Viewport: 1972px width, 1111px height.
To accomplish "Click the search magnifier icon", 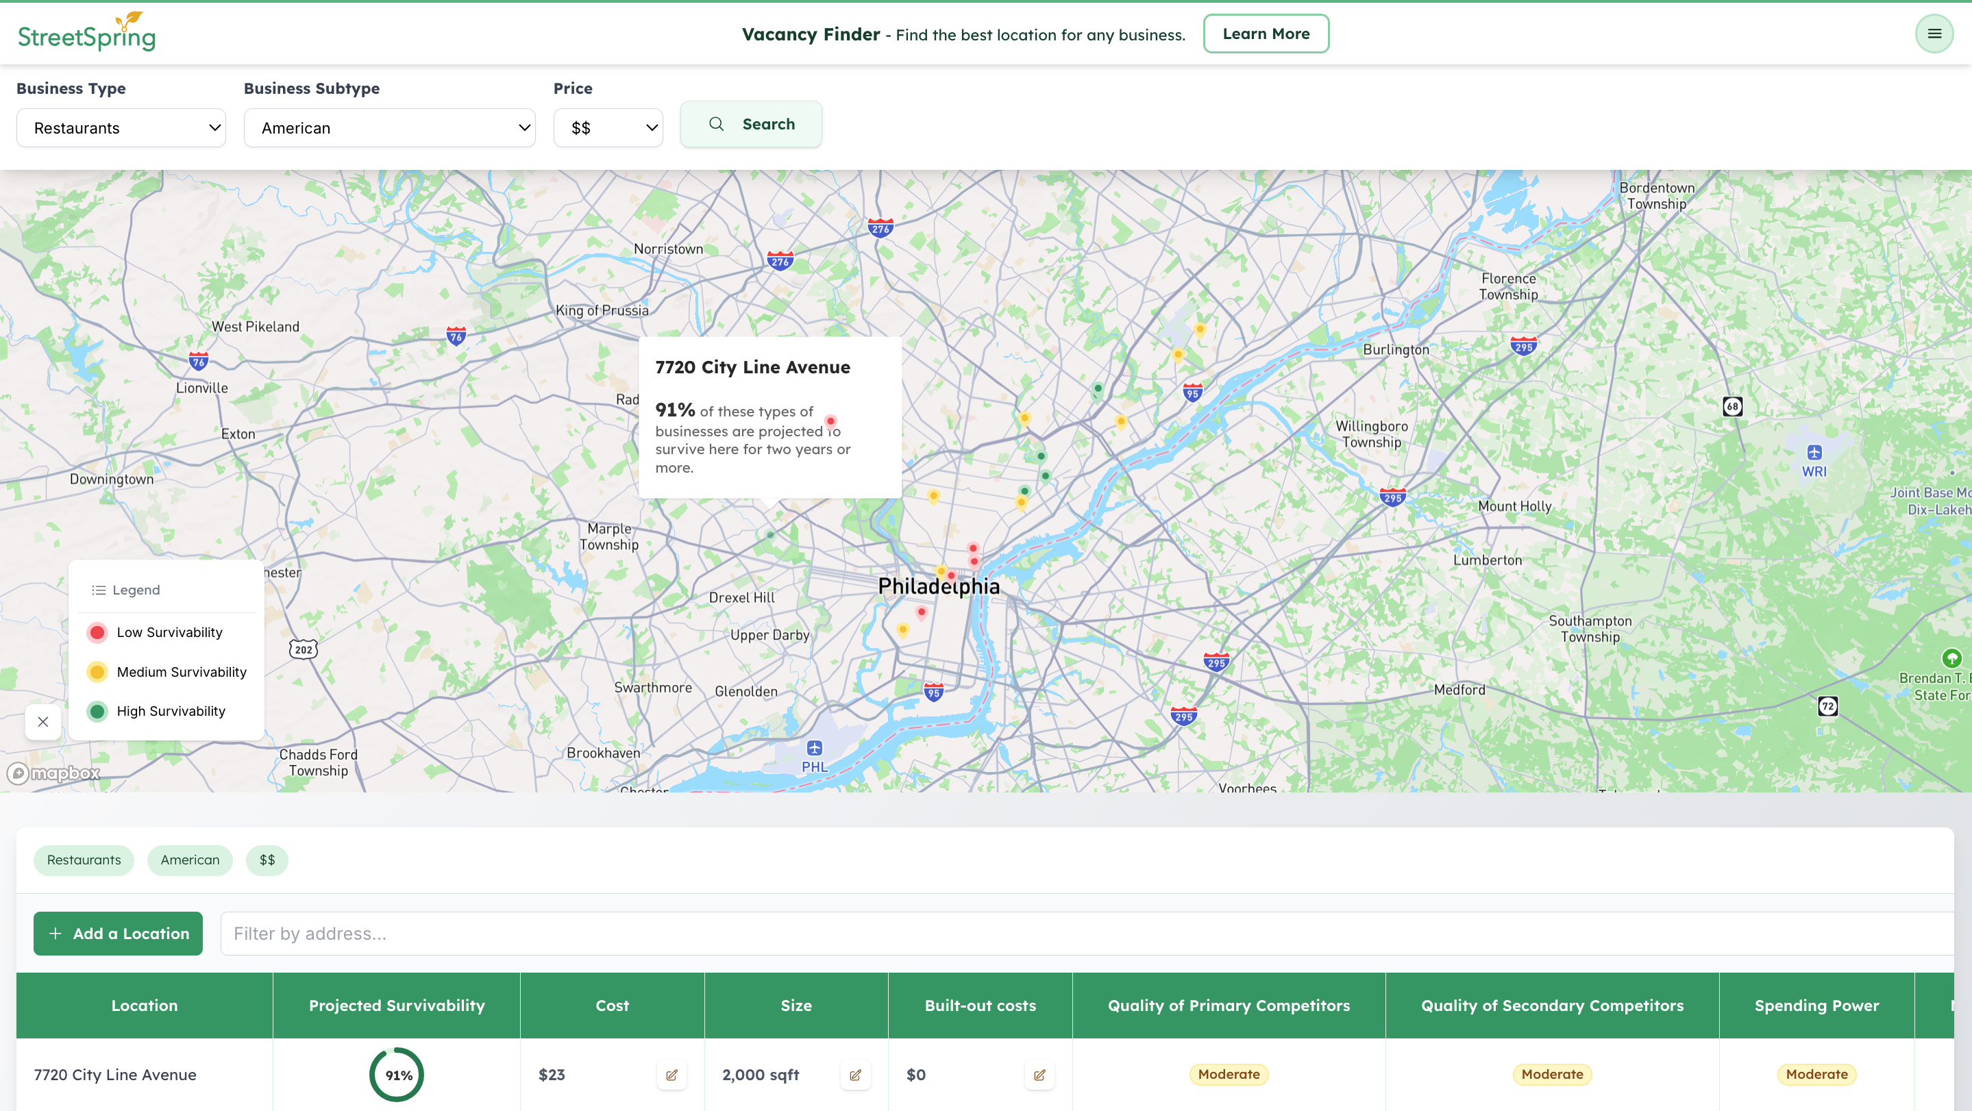I will click(x=717, y=123).
